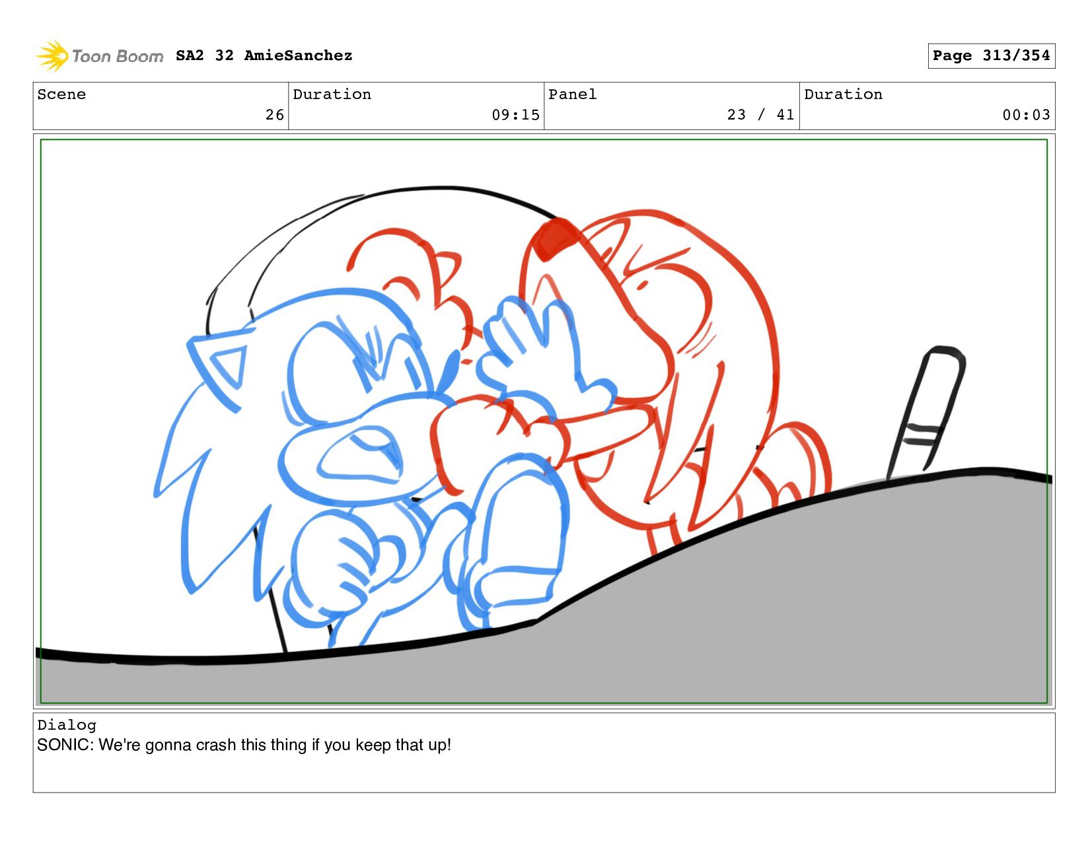Click the 'Scene' header label

click(x=61, y=94)
